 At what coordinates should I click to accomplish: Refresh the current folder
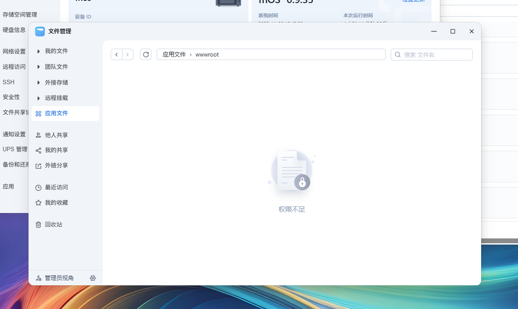(x=146, y=54)
